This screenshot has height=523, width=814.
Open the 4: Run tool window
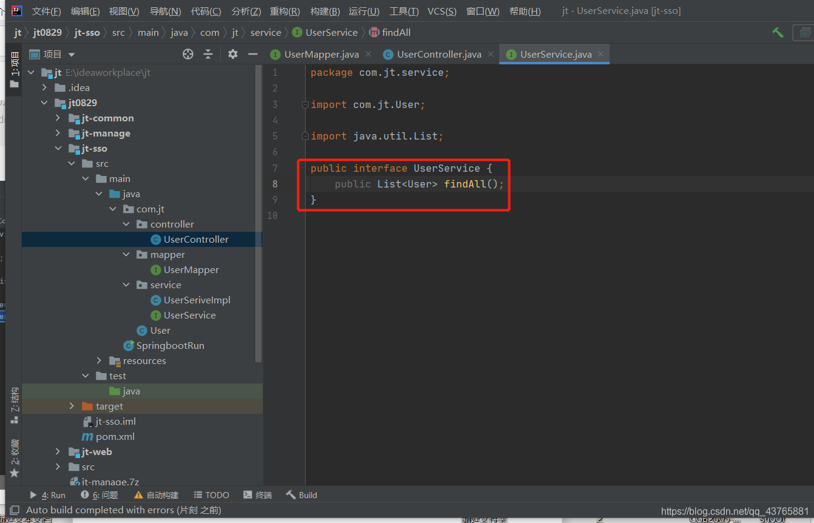coord(47,495)
